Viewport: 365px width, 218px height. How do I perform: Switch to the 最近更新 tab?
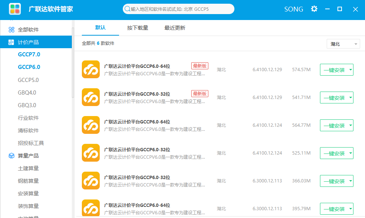click(175, 28)
